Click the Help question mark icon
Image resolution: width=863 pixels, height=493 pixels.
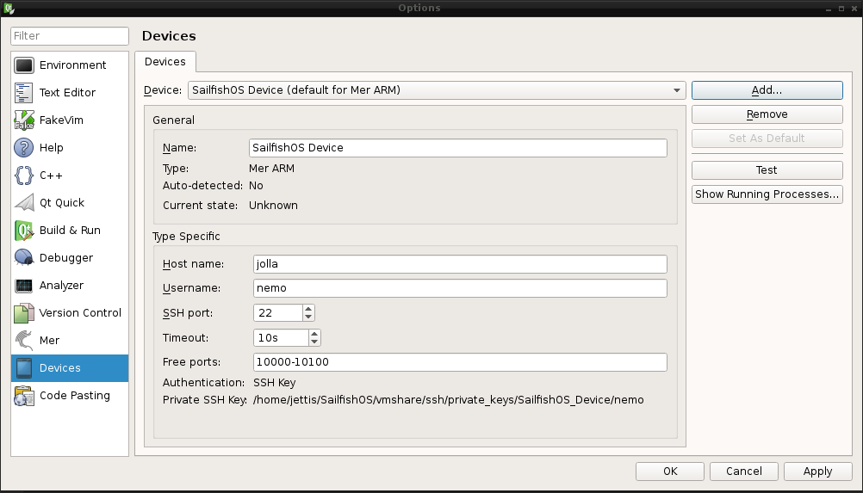[x=24, y=148]
